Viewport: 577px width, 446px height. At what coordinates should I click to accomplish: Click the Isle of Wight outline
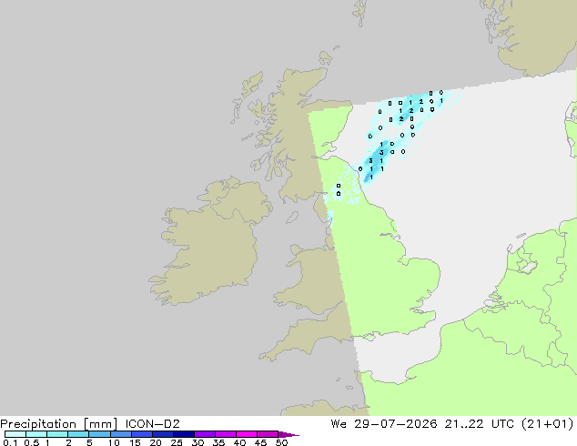click(x=369, y=337)
